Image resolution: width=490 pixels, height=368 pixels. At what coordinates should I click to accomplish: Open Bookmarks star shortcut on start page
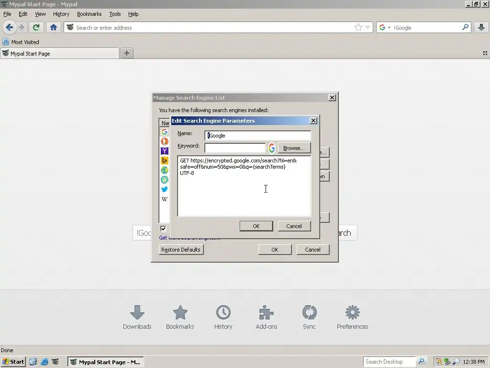180,317
